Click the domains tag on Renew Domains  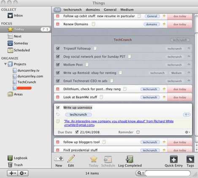tap(152, 24)
